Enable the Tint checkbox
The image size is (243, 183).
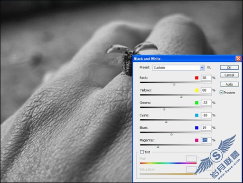point(142,152)
